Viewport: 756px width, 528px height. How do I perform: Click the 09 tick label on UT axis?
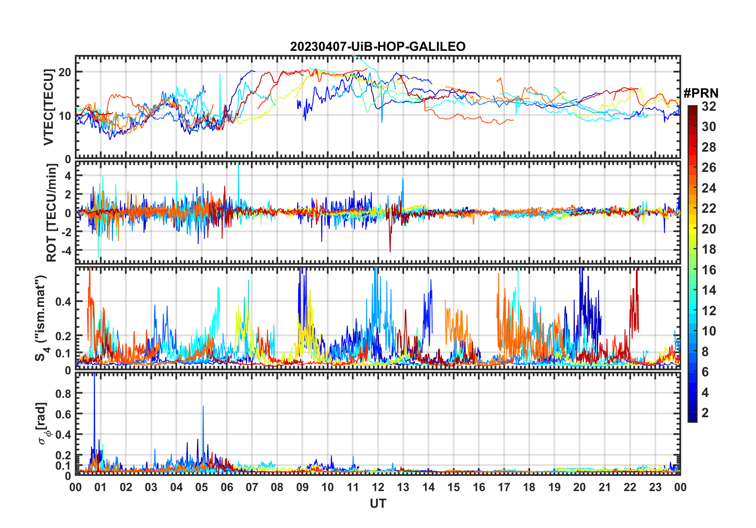click(x=302, y=487)
